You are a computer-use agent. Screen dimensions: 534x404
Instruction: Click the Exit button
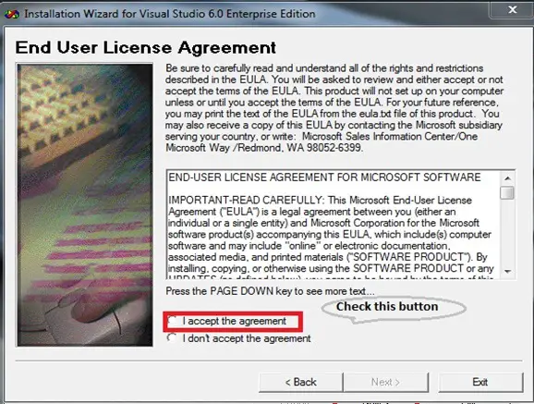[480, 382]
